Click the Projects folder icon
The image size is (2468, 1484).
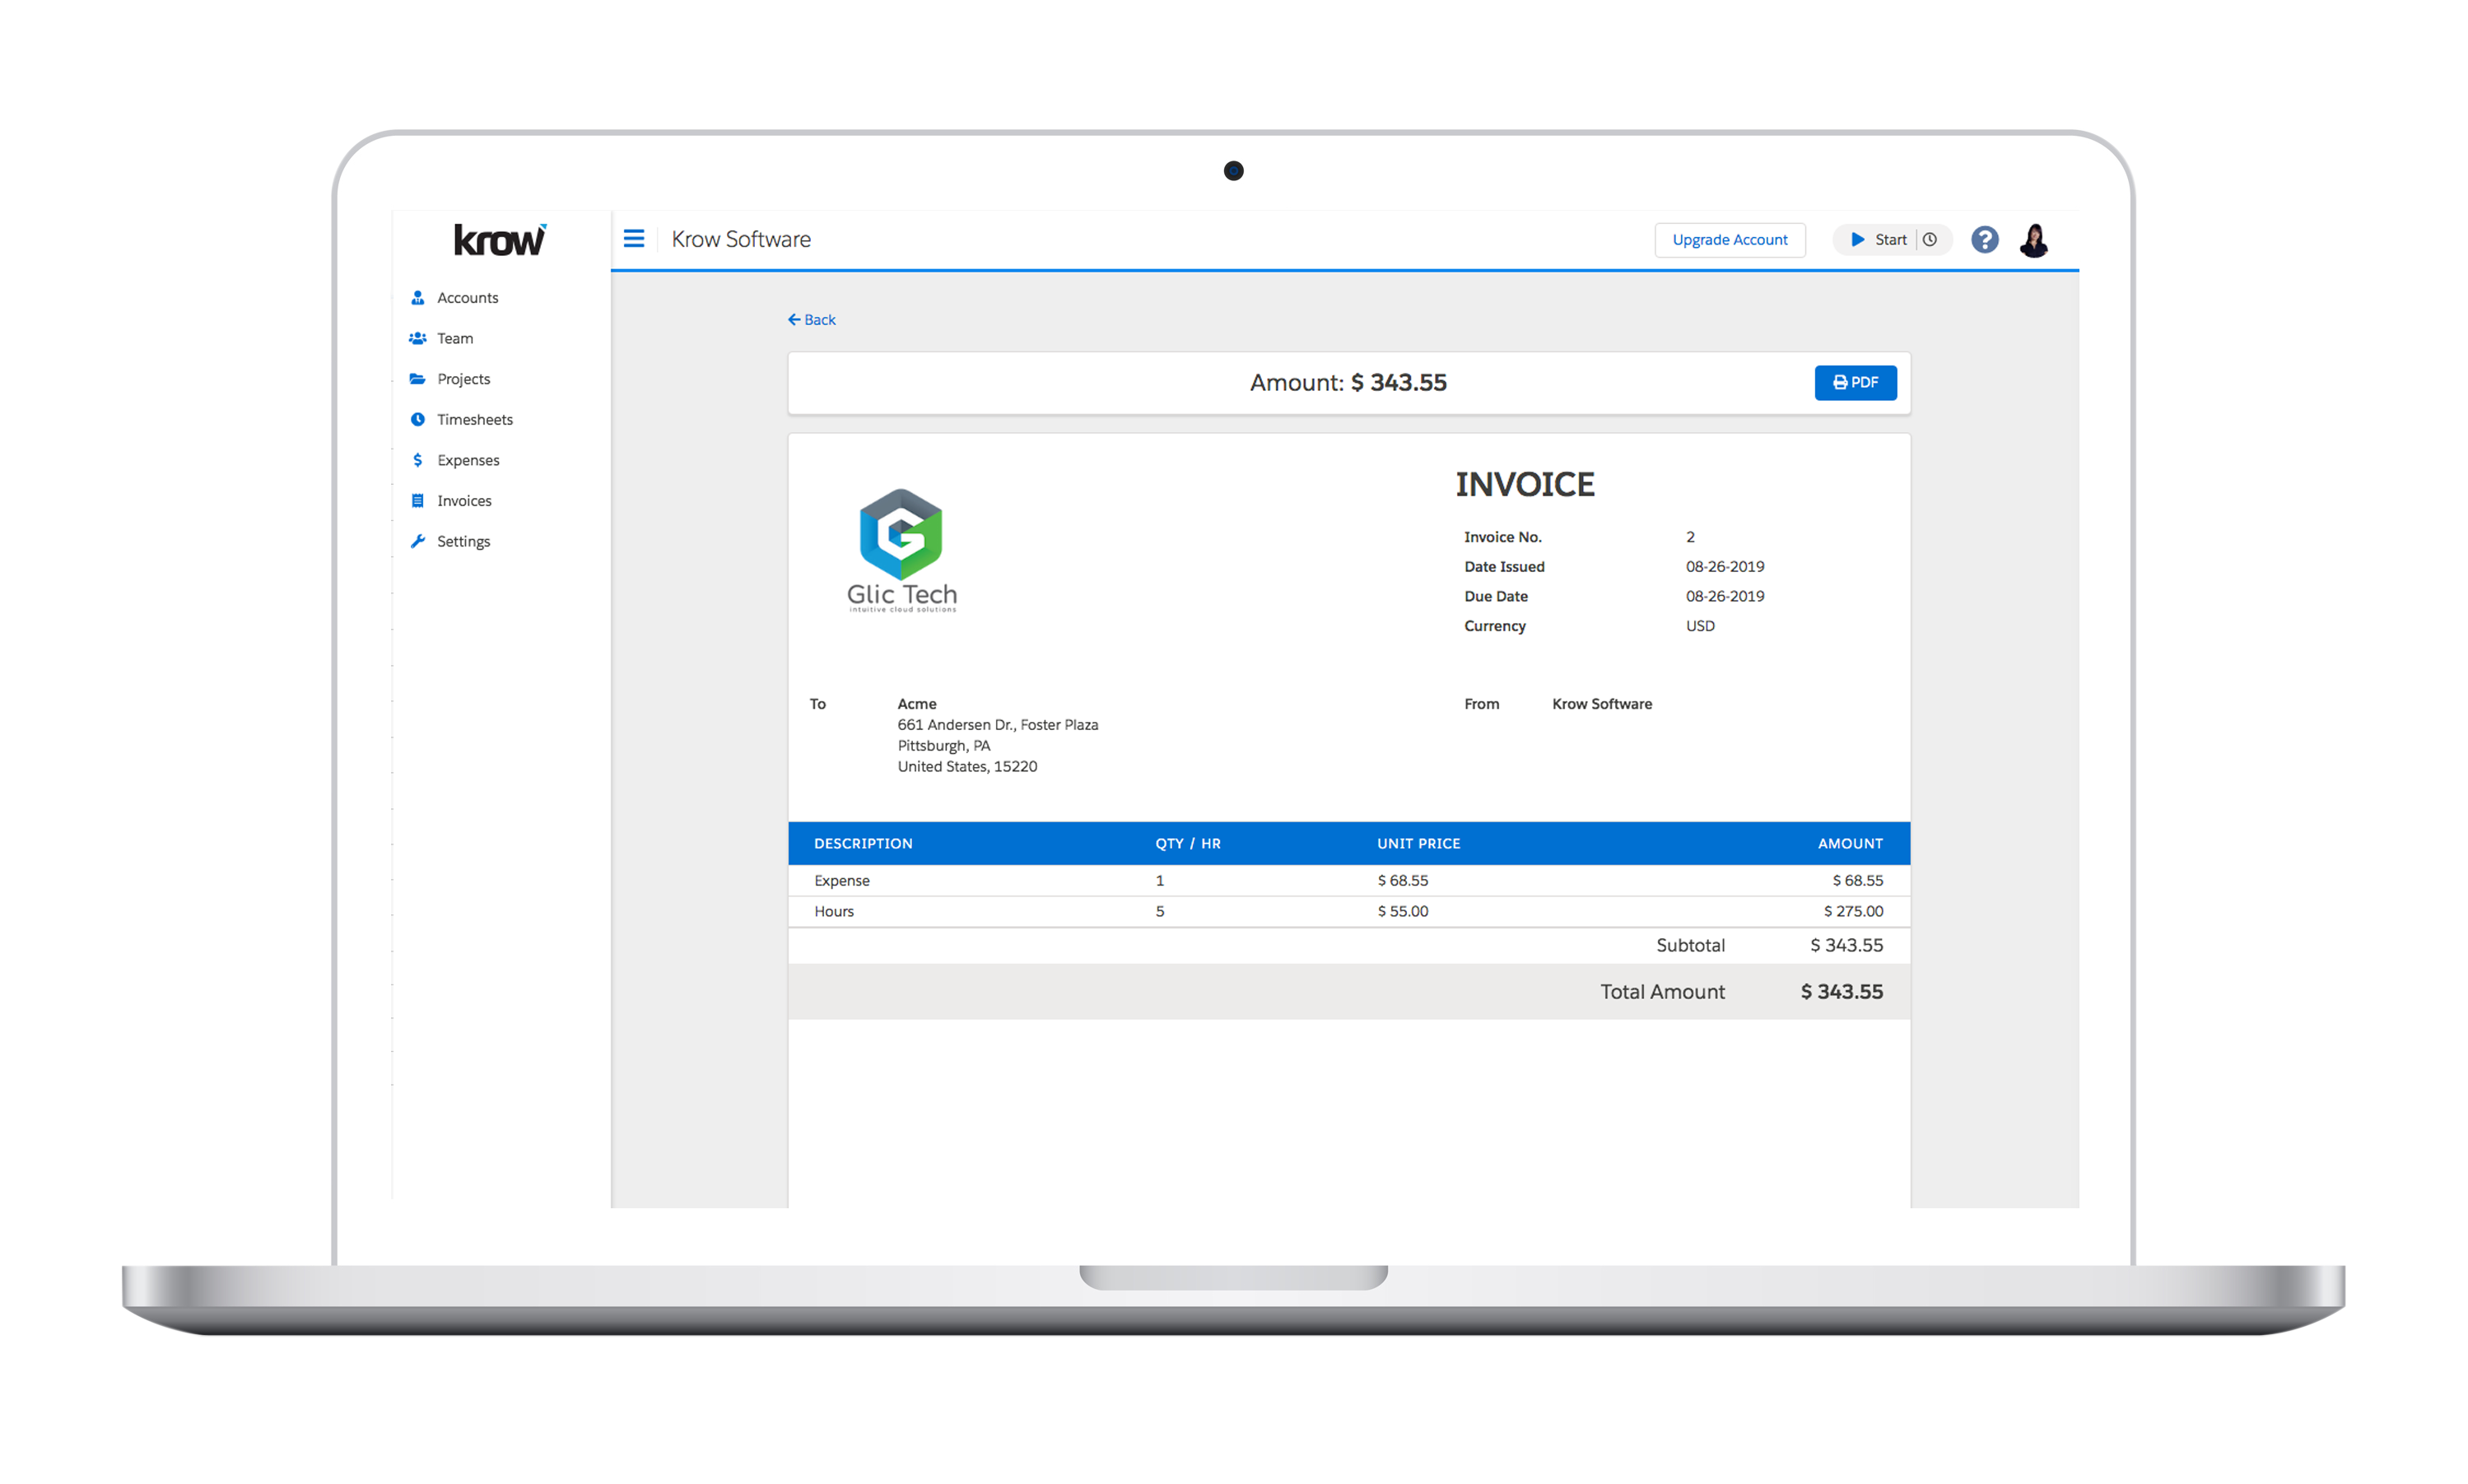418,379
